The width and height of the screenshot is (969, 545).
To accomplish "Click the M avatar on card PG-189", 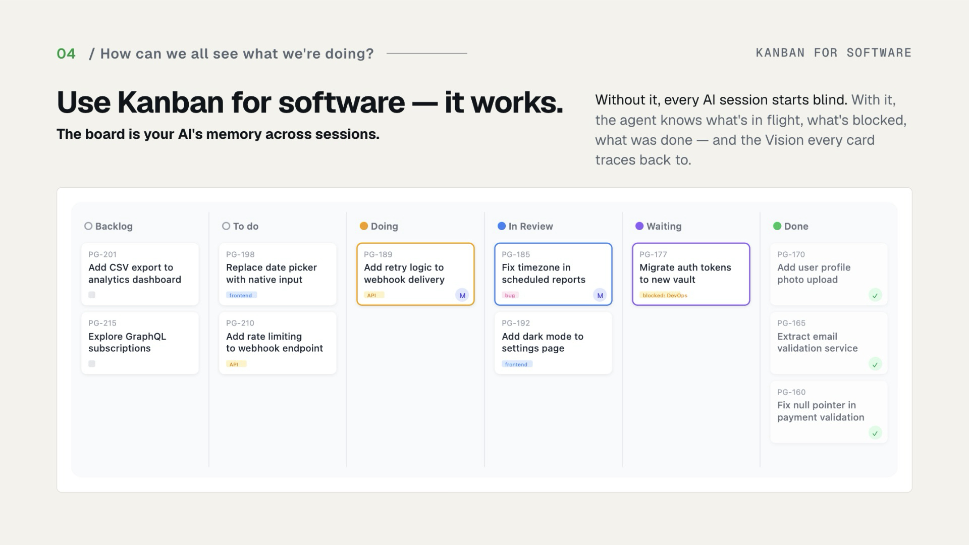I will click(462, 295).
